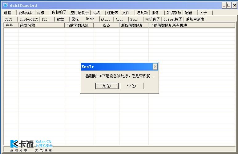Select the ShadowSSDT sub-tab
The height and width of the screenshot is (154, 238).
29,19
